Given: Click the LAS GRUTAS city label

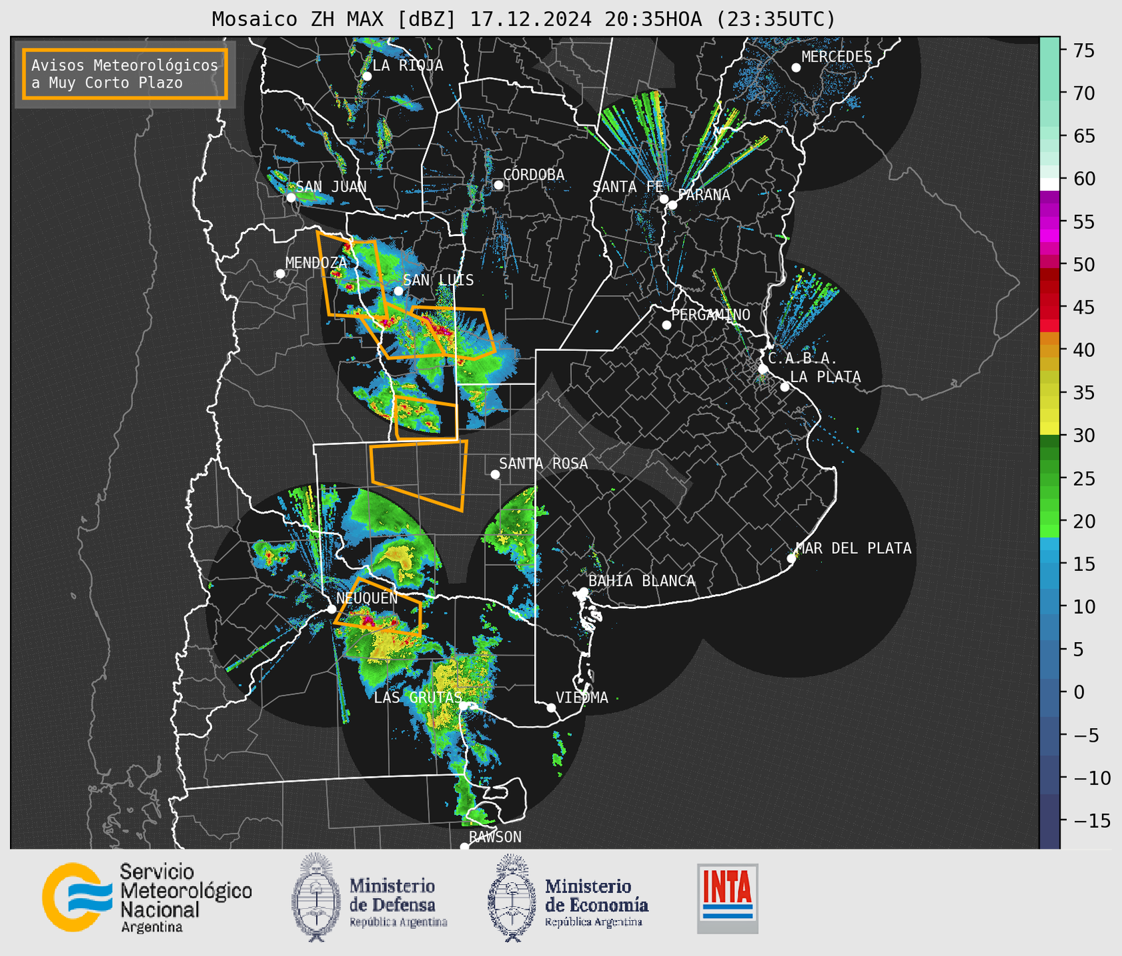Looking at the screenshot, I should click(x=418, y=697).
